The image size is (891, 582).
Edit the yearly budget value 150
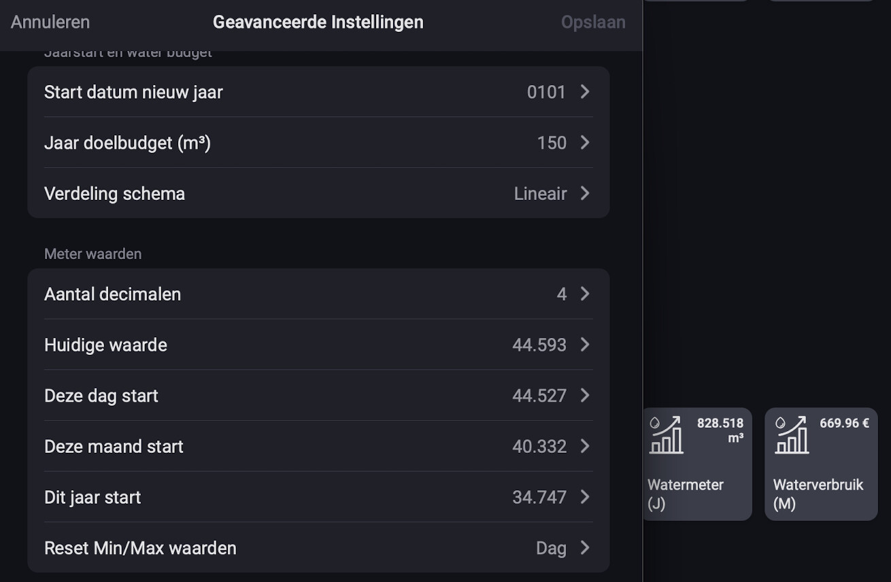coord(551,143)
